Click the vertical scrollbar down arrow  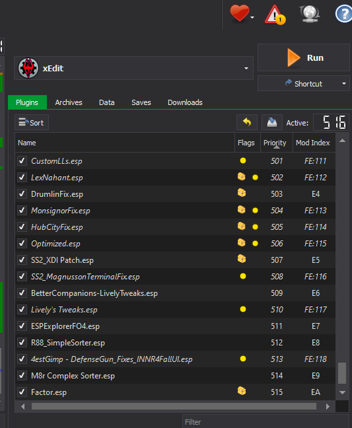coord(342,392)
